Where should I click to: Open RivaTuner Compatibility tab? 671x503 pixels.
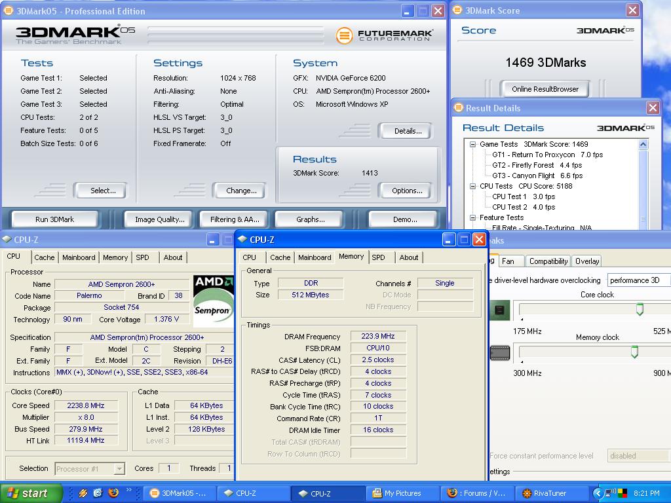click(548, 261)
